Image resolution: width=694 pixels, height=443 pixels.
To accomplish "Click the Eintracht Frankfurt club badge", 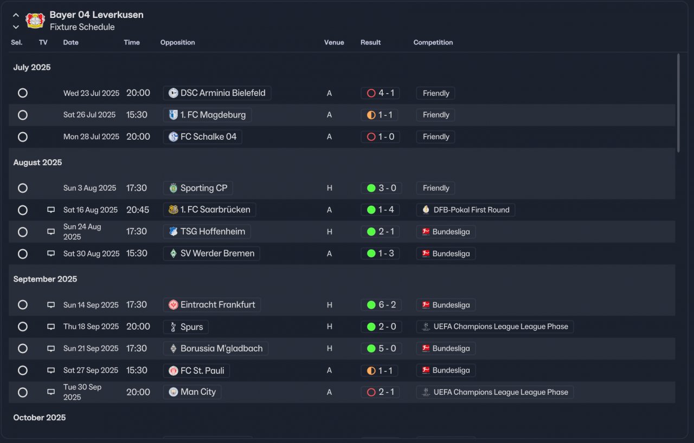I will 173,305.
